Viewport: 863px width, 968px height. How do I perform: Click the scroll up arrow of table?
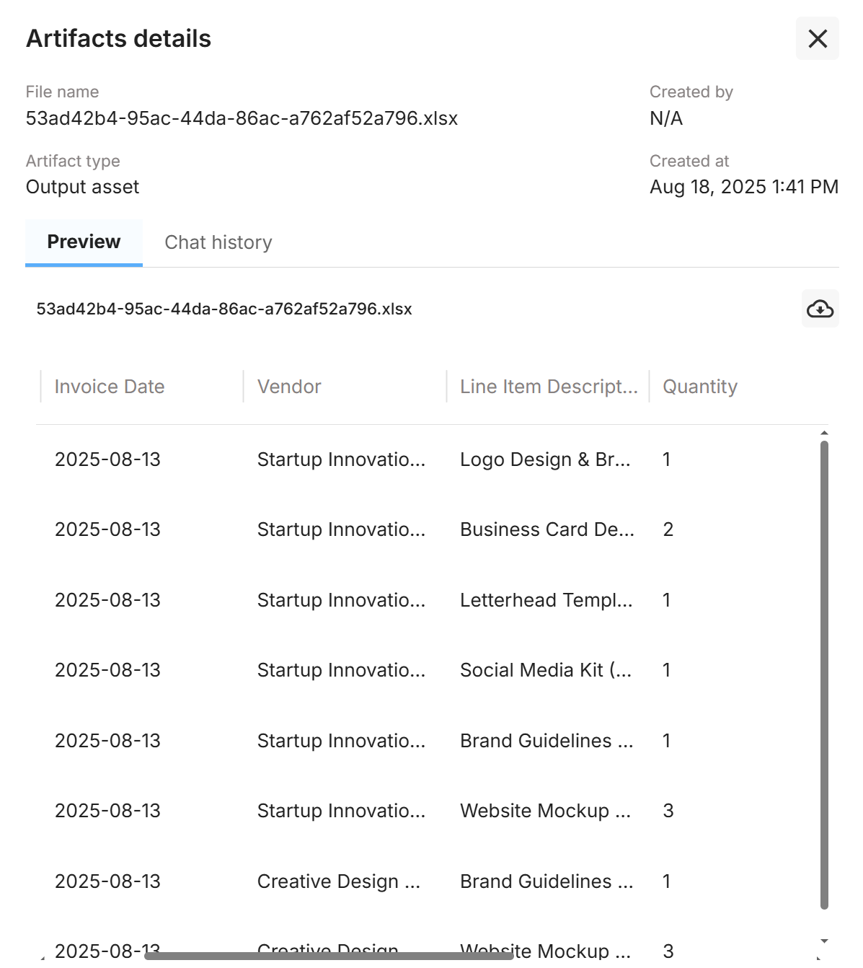[824, 433]
